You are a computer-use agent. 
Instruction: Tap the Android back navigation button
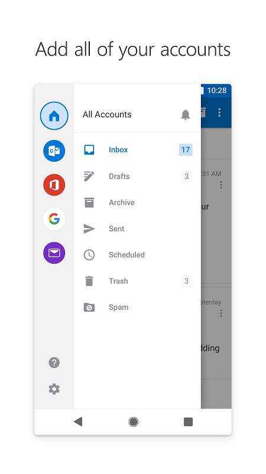point(78,421)
